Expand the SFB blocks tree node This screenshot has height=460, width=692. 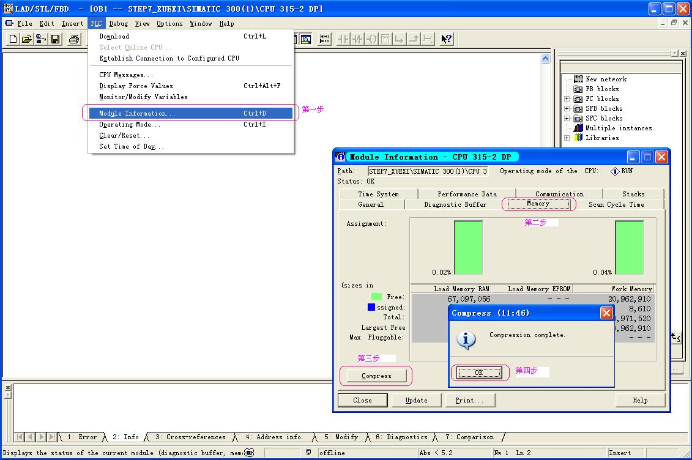pyautogui.click(x=567, y=109)
